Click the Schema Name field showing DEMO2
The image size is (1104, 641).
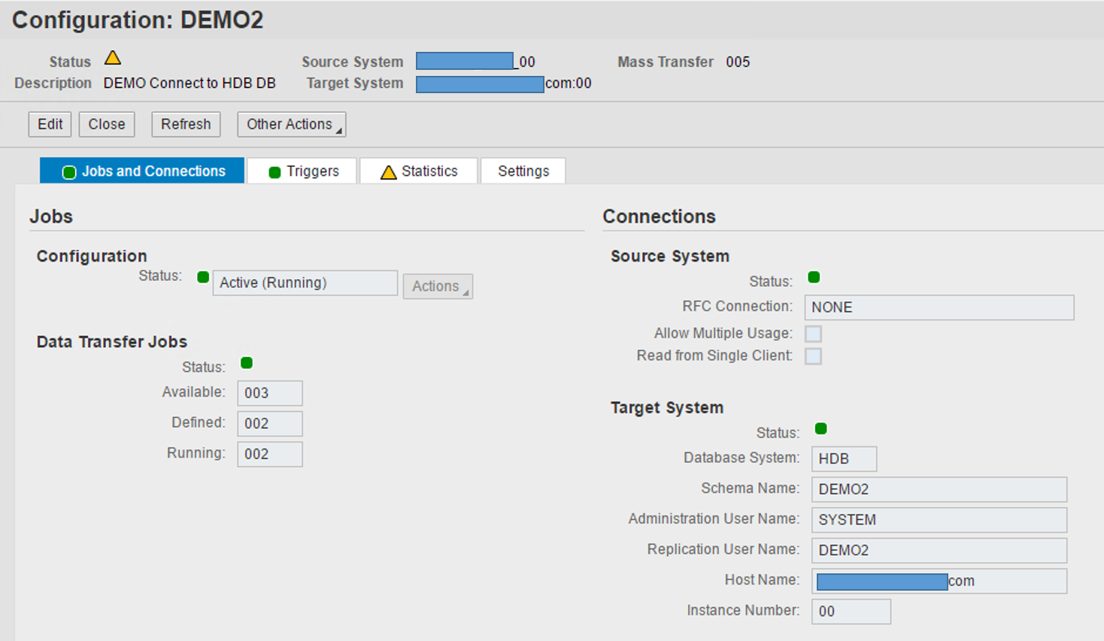(939, 488)
